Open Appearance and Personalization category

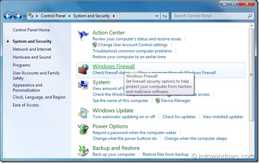pos(28,88)
